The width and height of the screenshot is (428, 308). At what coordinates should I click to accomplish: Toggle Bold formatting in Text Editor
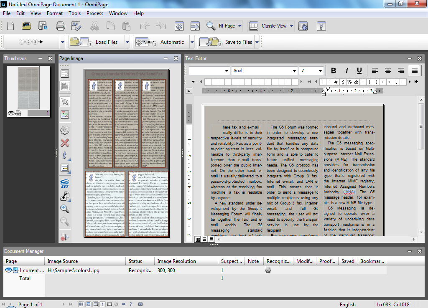333,71
